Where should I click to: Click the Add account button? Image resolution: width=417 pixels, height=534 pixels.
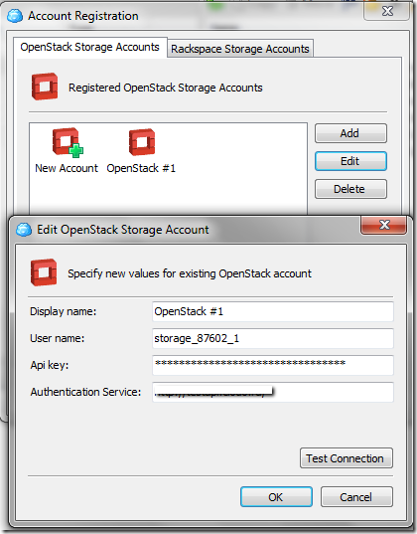point(350,133)
